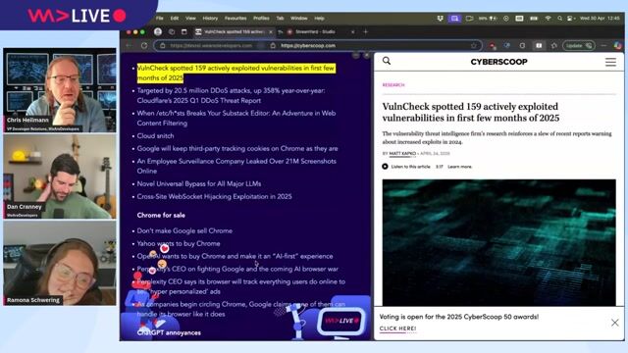Play the Listen to this article audio
The width and height of the screenshot is (628, 353).
pos(385,167)
